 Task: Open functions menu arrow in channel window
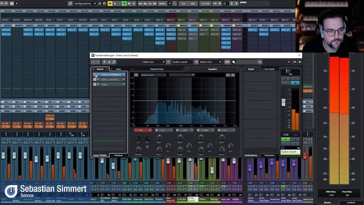click(x=289, y=62)
